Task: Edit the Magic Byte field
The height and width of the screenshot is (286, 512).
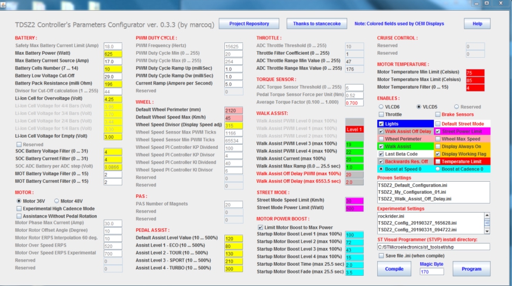Action: 431,271
